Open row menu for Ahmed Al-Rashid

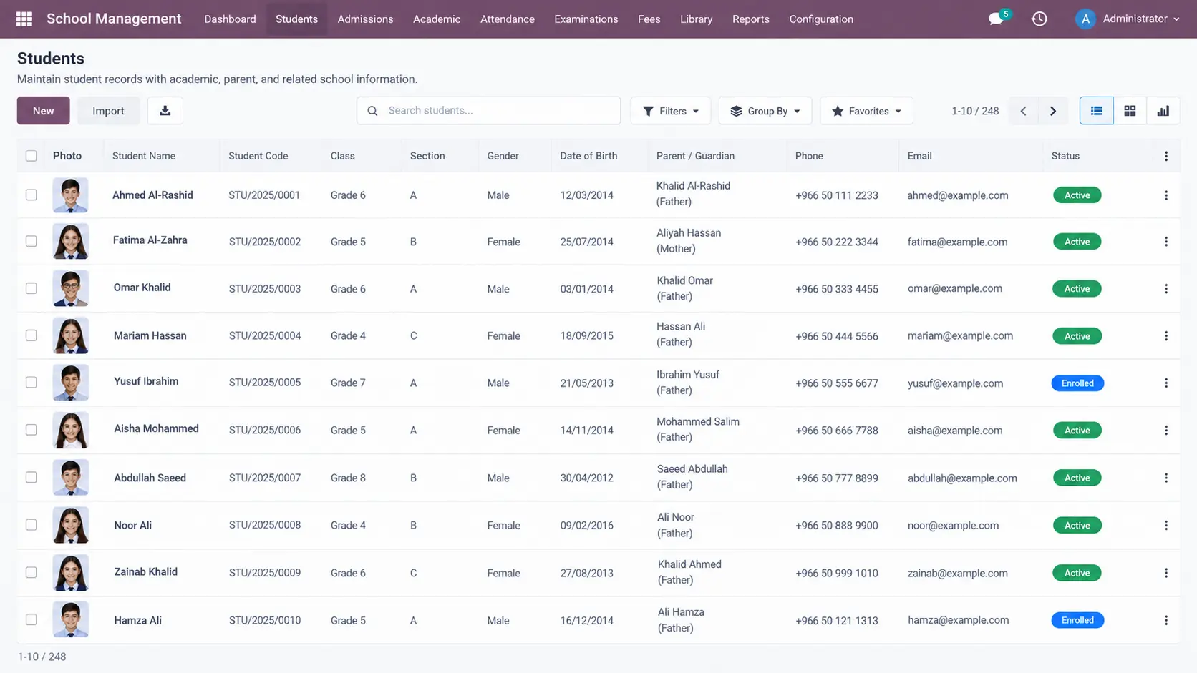click(x=1166, y=195)
